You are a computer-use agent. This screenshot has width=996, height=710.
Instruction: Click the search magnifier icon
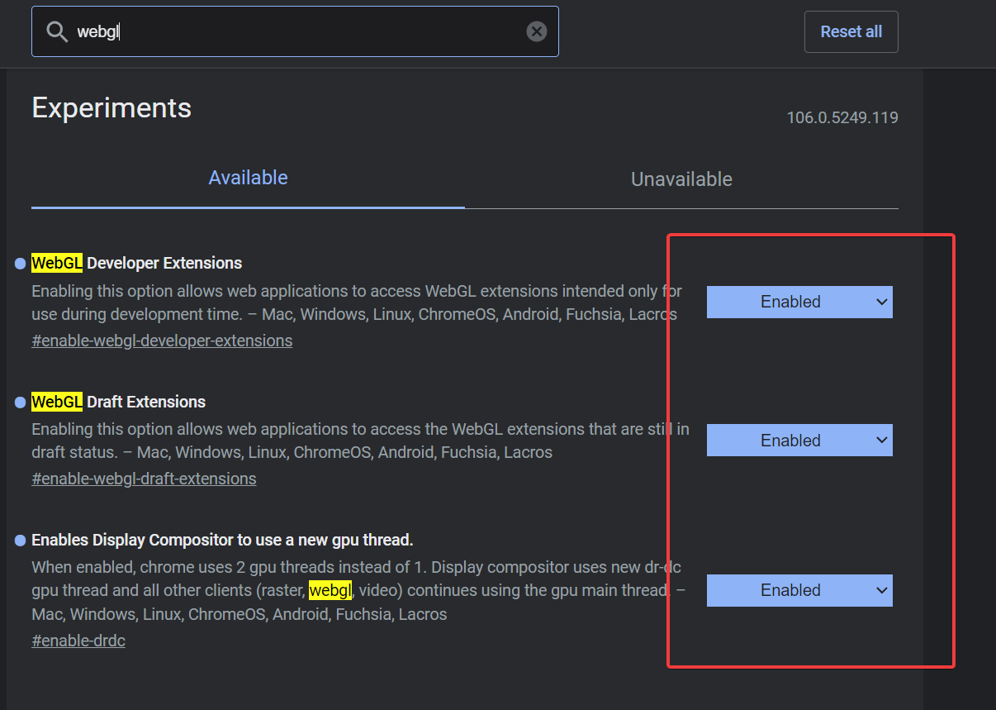57,32
